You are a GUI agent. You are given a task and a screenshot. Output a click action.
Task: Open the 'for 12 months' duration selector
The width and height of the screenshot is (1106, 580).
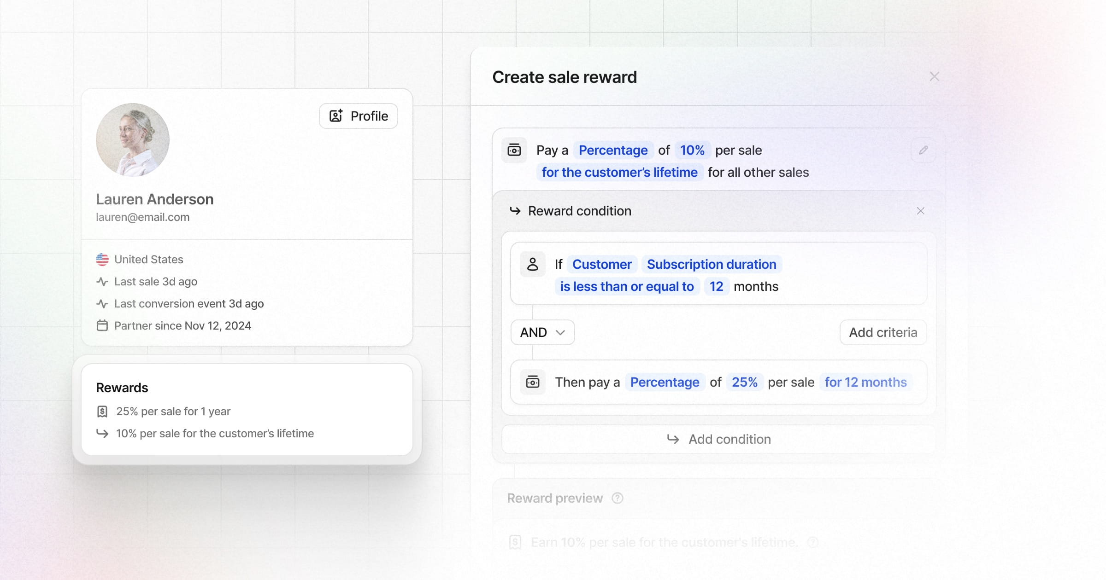click(865, 382)
